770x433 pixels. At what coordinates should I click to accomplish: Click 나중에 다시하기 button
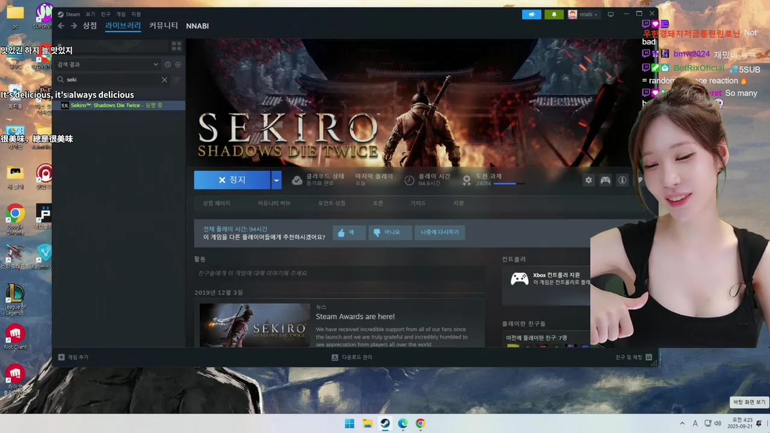pos(440,232)
